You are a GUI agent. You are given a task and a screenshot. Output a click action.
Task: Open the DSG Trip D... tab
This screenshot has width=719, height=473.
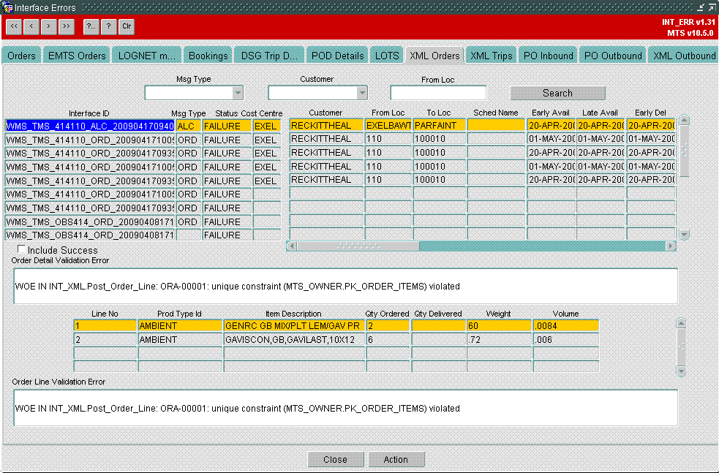[269, 56]
